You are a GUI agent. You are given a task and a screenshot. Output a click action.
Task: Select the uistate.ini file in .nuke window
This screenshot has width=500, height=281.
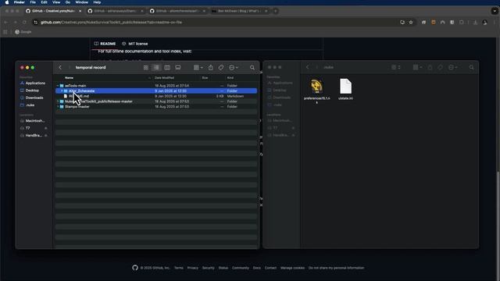[345, 89]
